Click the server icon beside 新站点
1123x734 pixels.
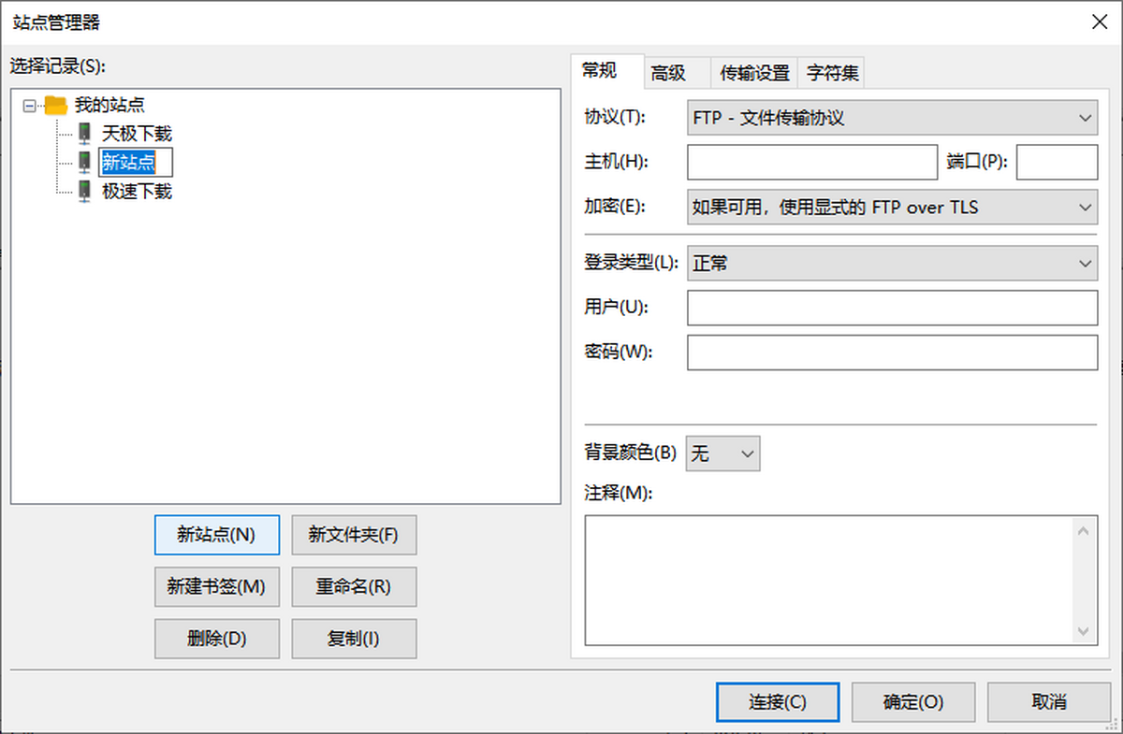85,162
